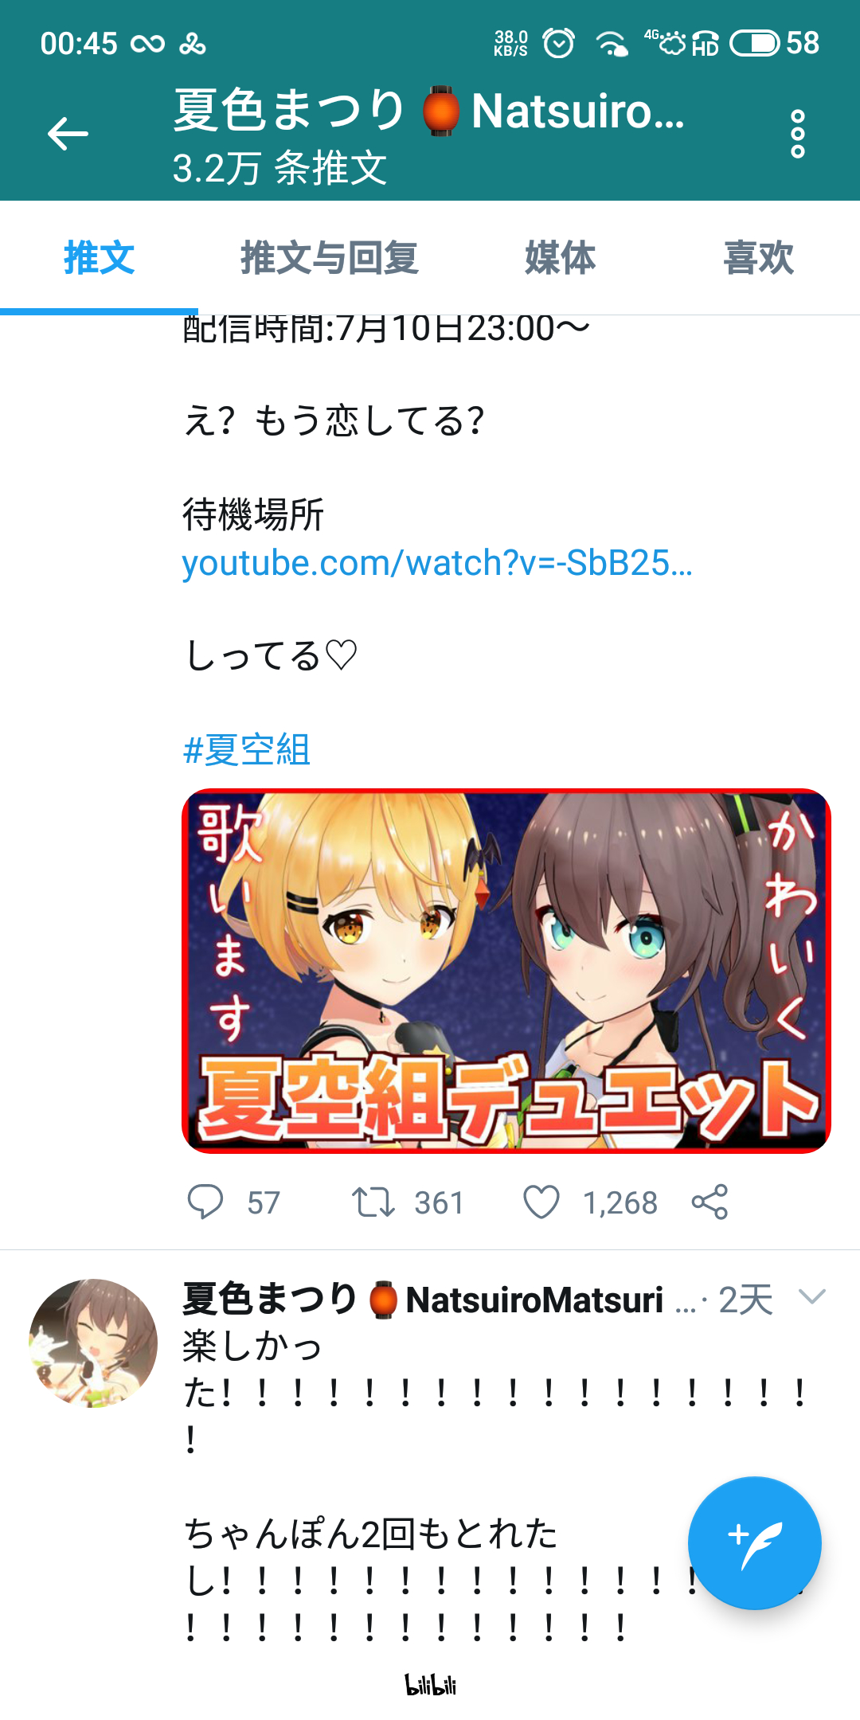Open the #夏空組 hashtag
Screen dimensions: 860x1720
(247, 750)
